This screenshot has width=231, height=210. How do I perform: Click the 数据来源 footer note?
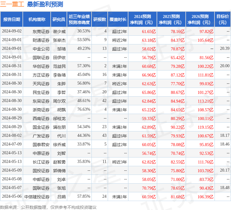coord(48,207)
